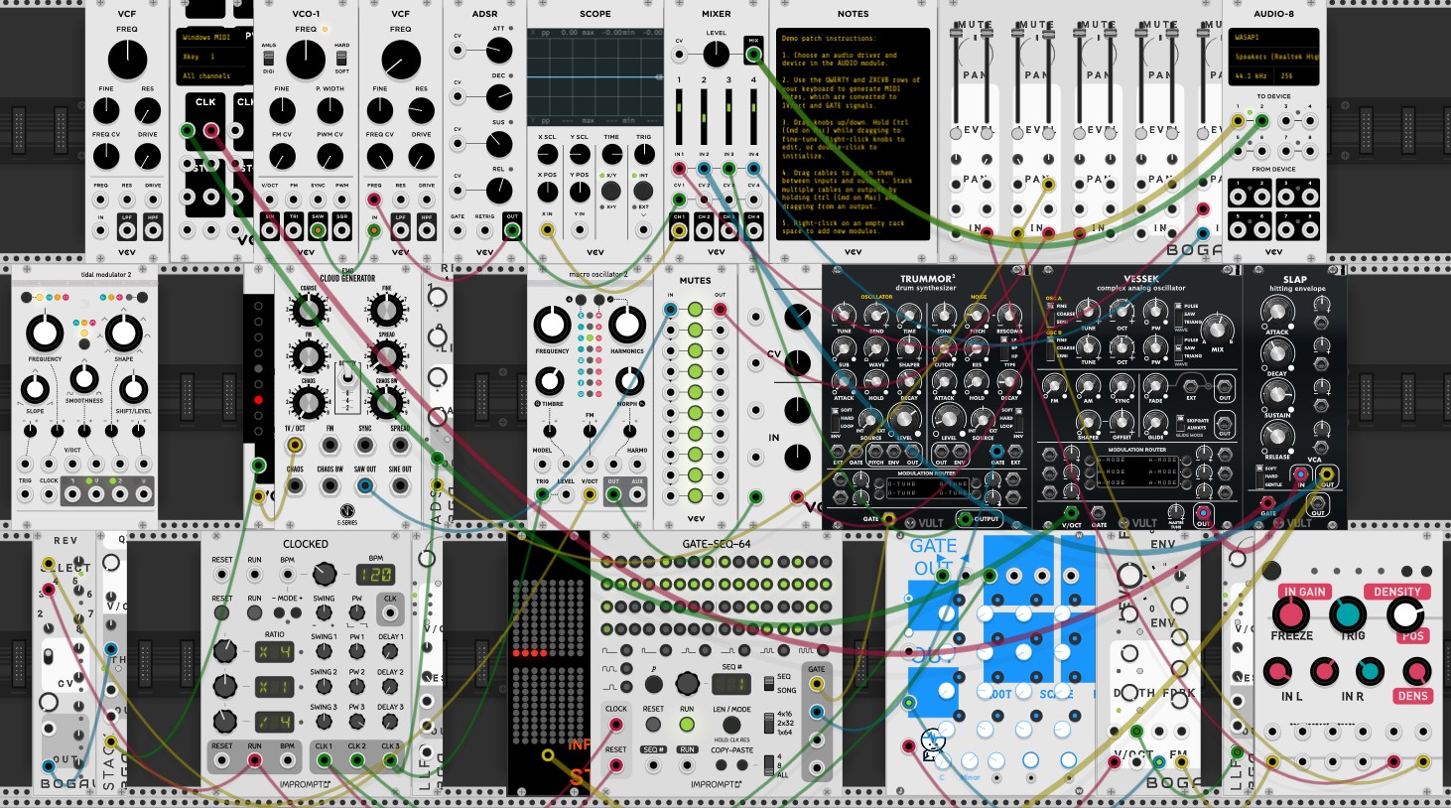Open the Audio-8 WASAPI driver selector

pyautogui.click(x=1275, y=37)
